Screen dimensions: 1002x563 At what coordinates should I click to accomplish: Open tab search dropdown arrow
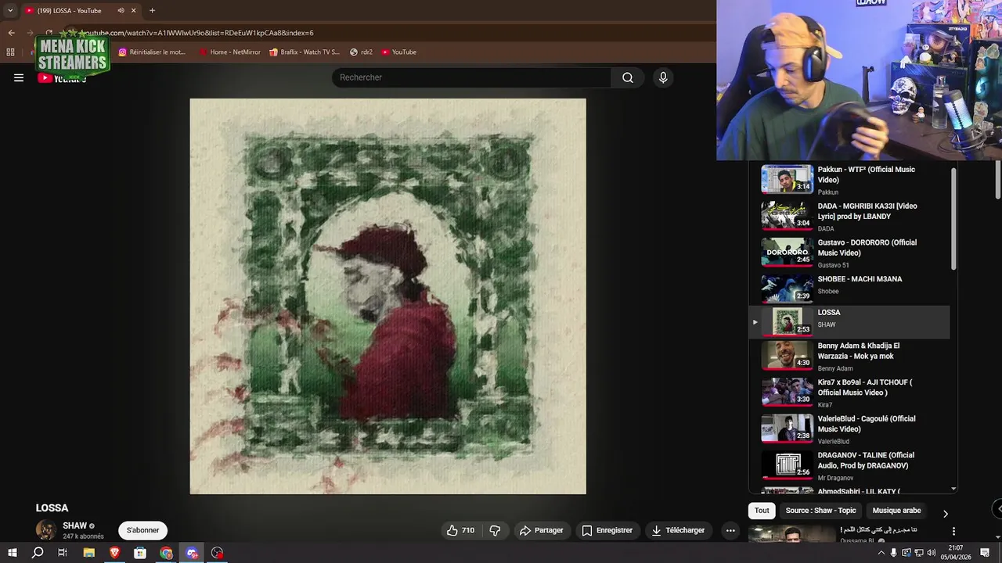(x=10, y=11)
